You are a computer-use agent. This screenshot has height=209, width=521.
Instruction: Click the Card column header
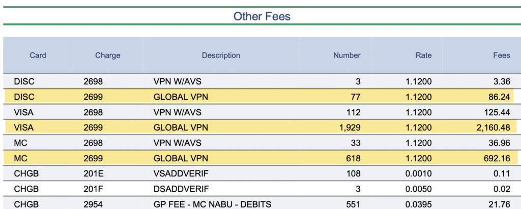[x=38, y=55]
